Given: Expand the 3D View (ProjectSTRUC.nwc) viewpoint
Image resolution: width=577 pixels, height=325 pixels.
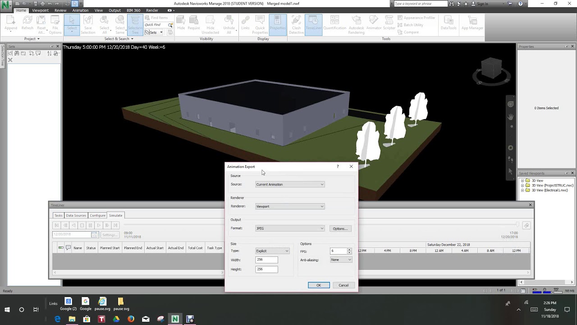Looking at the screenshot, I should click(x=522, y=186).
